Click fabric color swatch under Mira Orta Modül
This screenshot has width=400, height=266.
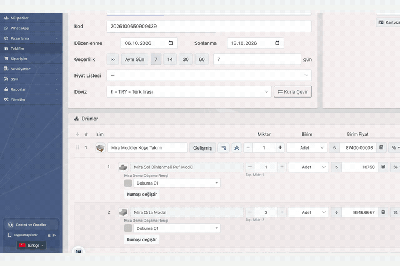click(128, 228)
